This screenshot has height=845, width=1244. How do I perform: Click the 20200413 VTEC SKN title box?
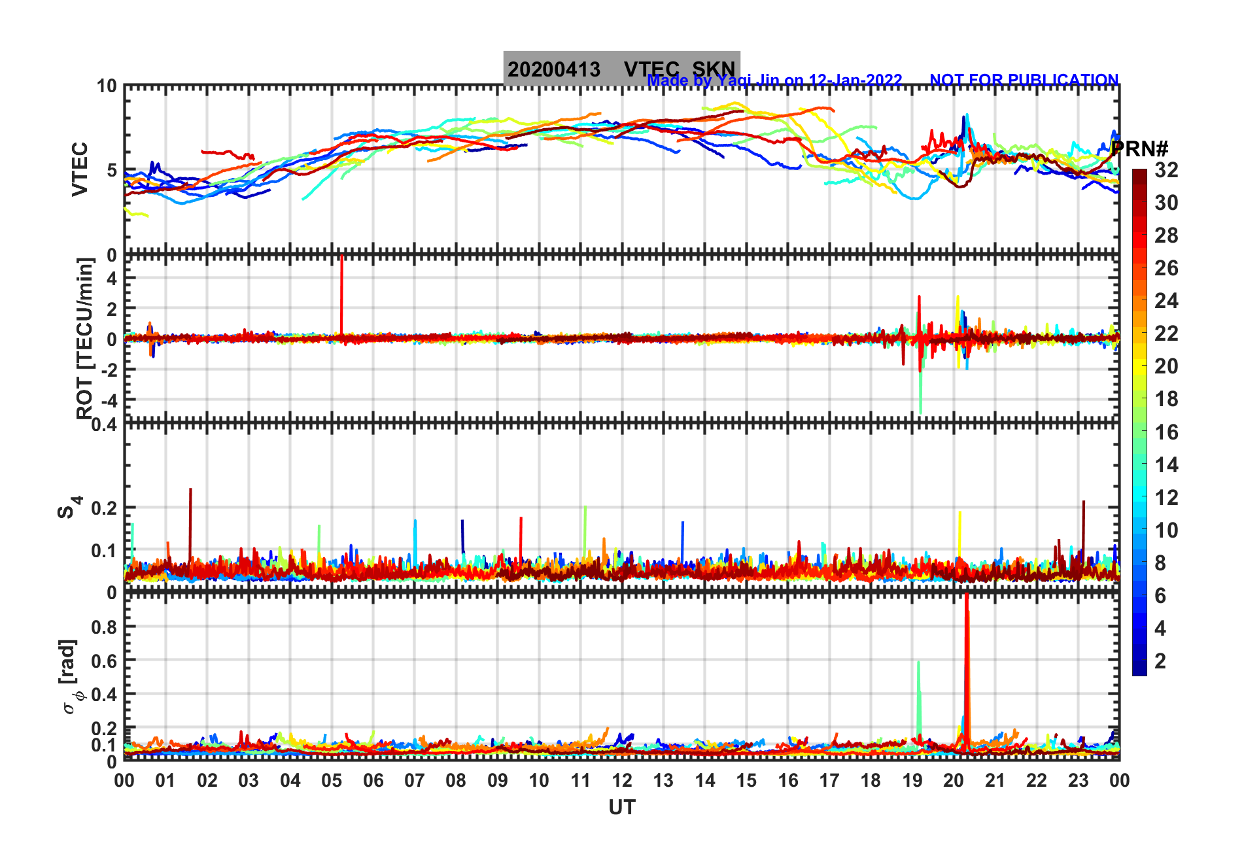(621, 68)
